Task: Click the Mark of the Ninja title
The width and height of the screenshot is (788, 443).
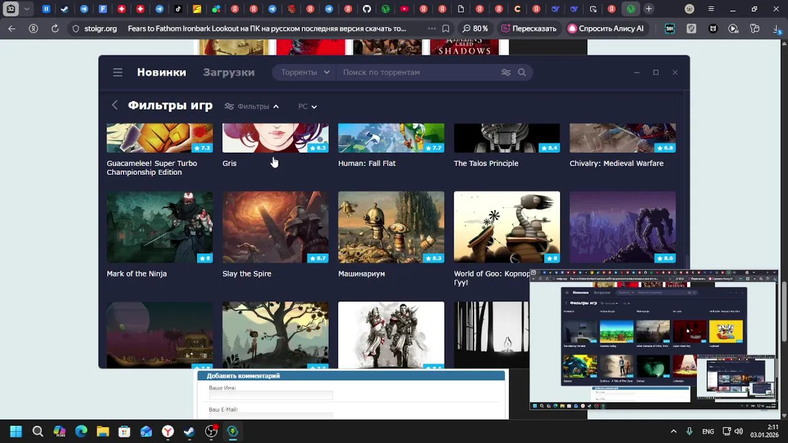Action: pyautogui.click(x=137, y=273)
